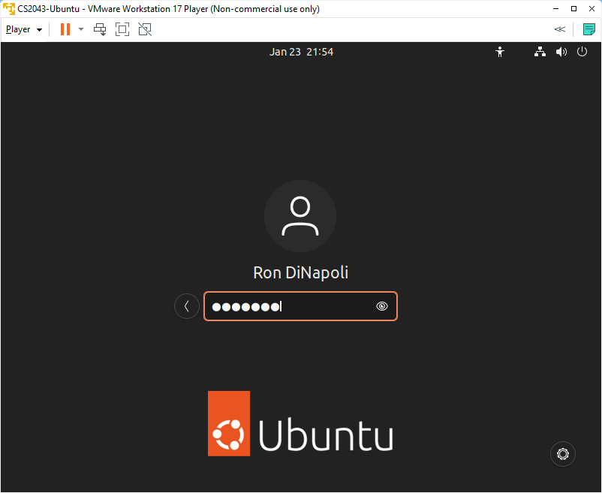Open the Jan 23 21:54 clock menu
The height and width of the screenshot is (493, 602).
301,52
